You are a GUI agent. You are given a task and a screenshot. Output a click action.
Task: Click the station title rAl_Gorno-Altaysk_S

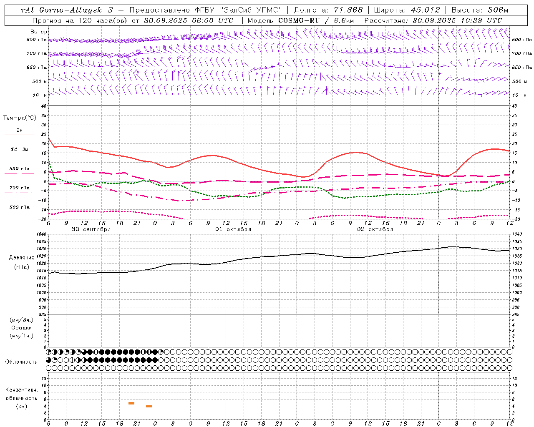point(67,10)
